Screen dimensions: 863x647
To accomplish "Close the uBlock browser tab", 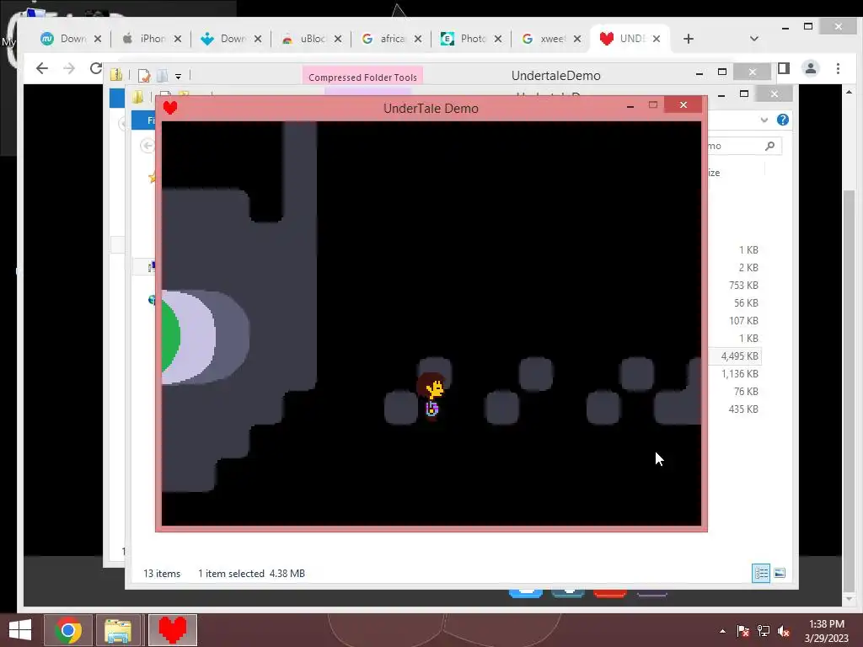I will pos(338,39).
